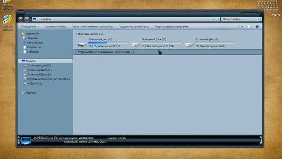Image resolution: width=282 pixels, height=159 pixels.
Task: Change view using the view icon
Action: point(238,26)
